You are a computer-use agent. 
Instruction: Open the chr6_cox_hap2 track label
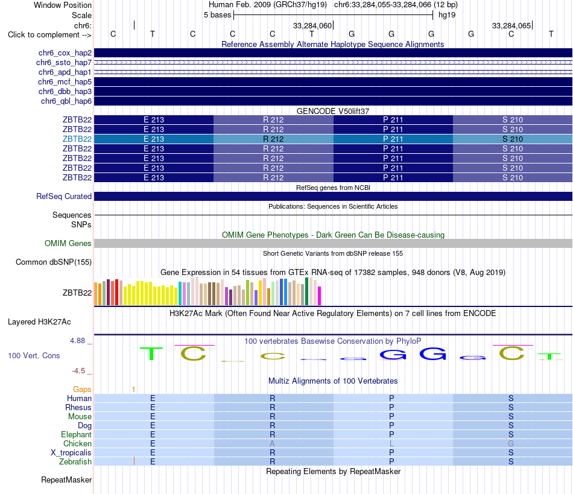[65, 53]
